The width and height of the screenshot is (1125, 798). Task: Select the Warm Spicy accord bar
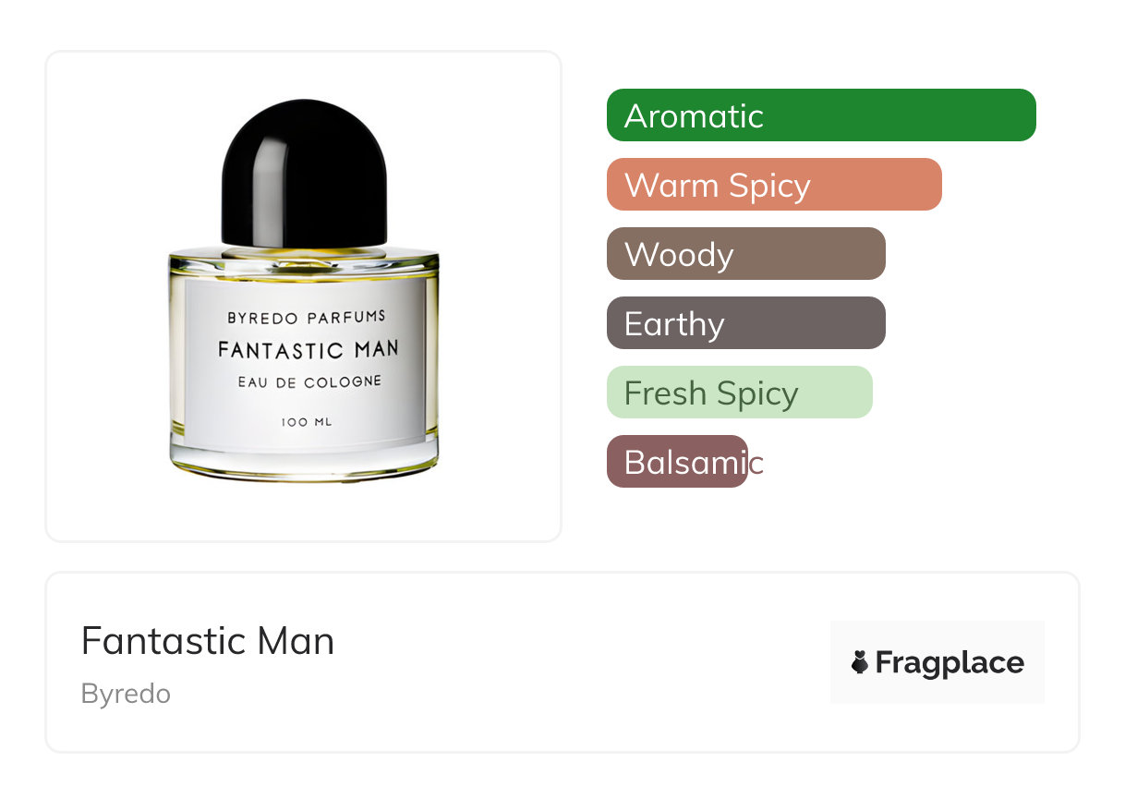point(774,185)
